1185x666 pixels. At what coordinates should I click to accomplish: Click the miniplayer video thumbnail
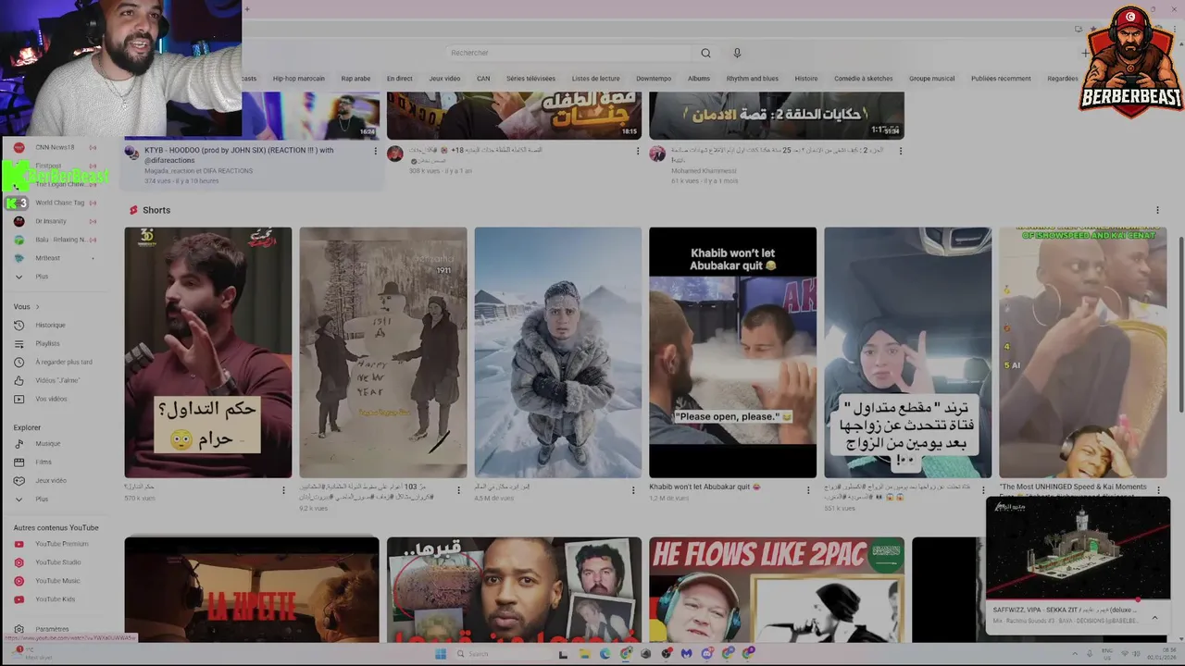[x=1079, y=548]
